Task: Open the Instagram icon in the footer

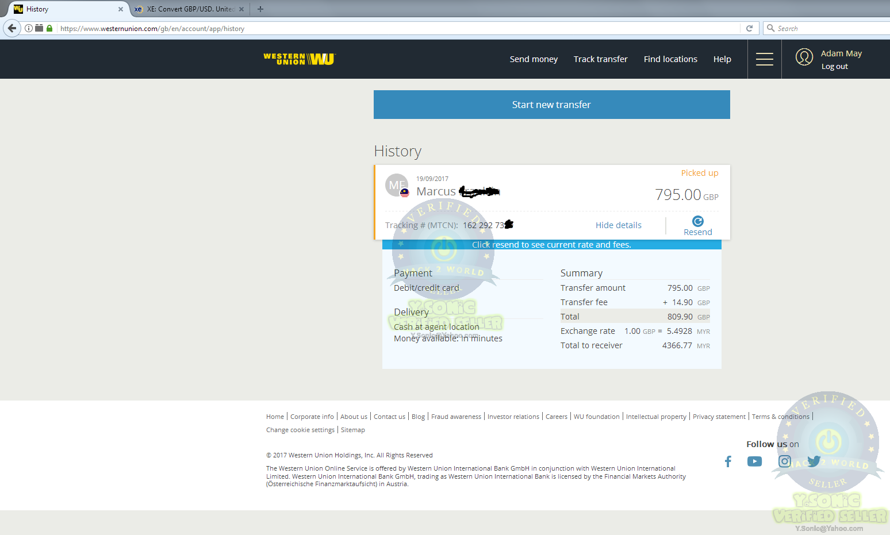Action: (x=784, y=461)
